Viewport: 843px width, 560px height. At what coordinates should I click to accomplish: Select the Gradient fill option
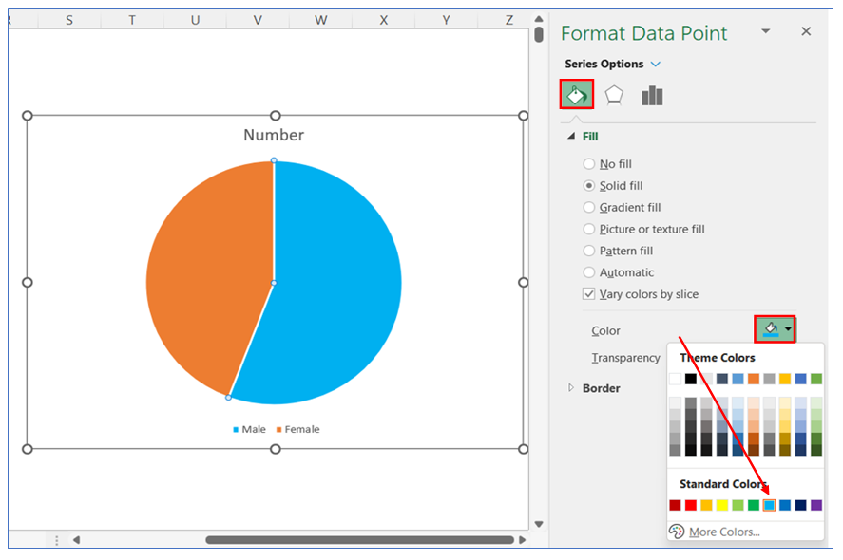(589, 208)
